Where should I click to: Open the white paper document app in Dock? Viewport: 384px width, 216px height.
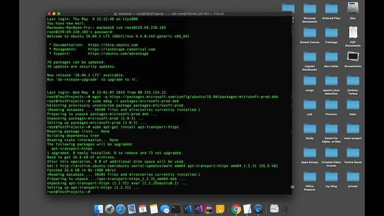[x=247, y=209]
